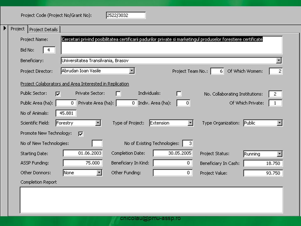Expand the Project Status dropdown
Screen dimensions: 301x226
[279, 154]
